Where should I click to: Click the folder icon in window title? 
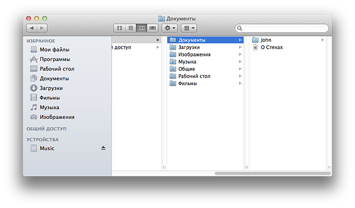[161, 18]
